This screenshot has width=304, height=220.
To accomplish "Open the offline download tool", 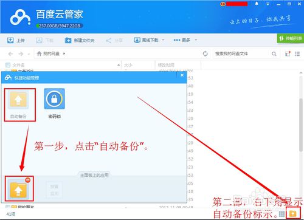I will pyautogui.click(x=146, y=40).
